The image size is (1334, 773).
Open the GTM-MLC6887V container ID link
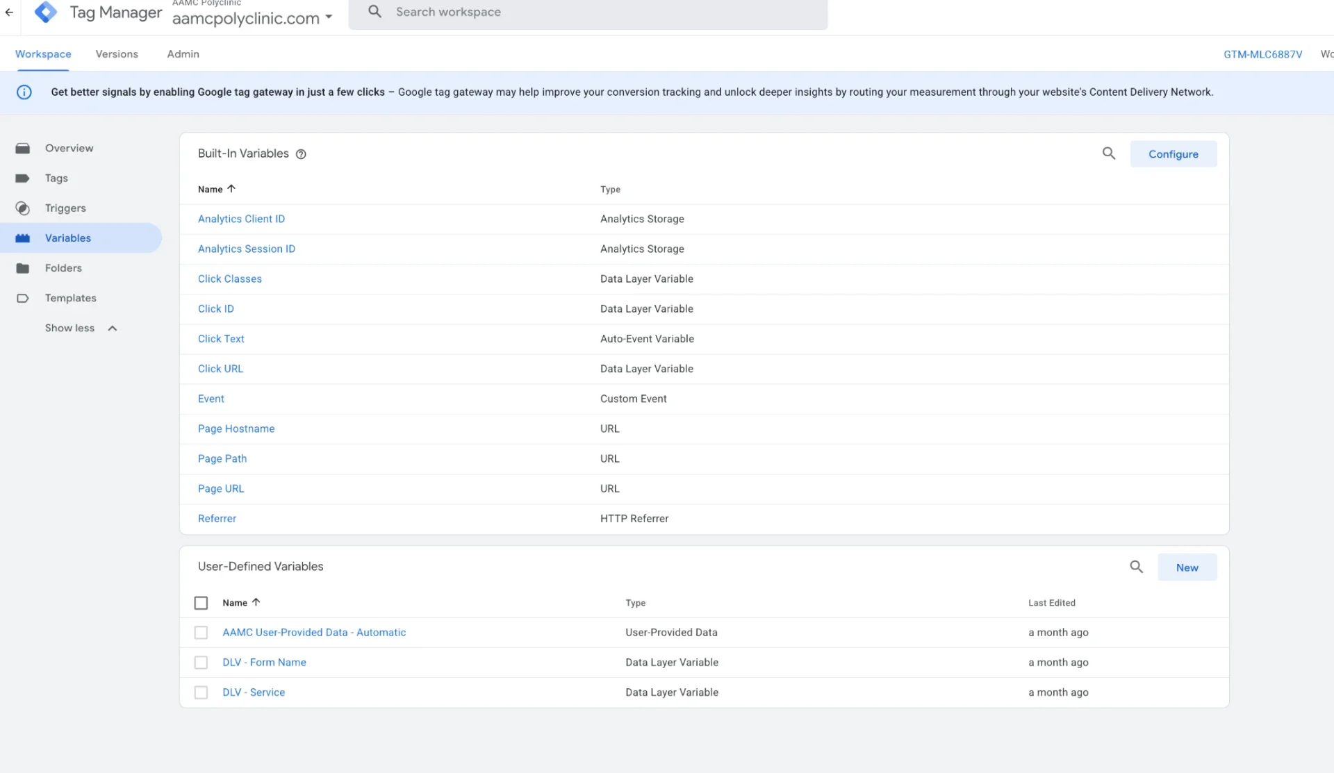(x=1262, y=54)
